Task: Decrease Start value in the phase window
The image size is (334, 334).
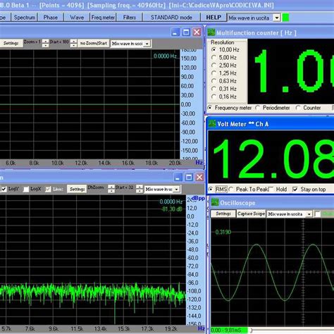Action: click(73, 45)
